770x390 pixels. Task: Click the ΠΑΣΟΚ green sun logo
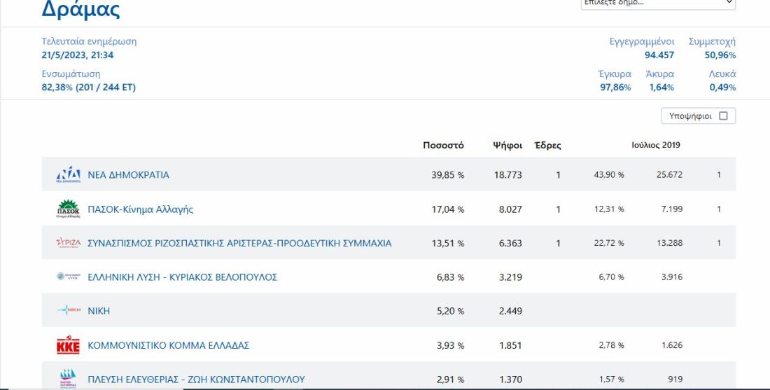point(69,209)
